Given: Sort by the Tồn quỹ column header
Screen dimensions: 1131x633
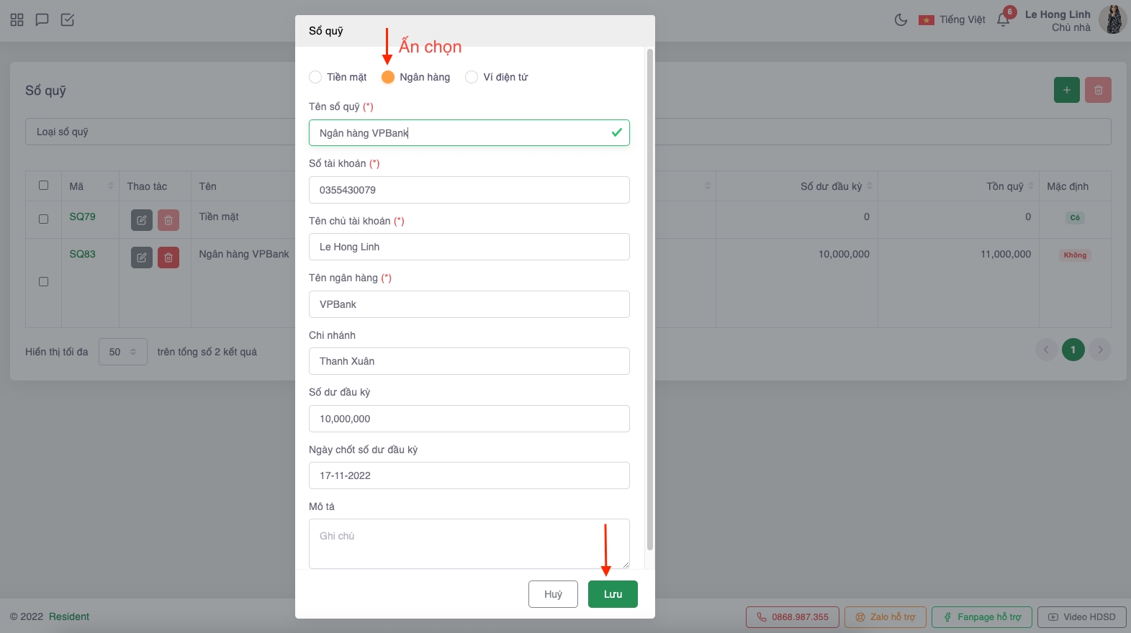Looking at the screenshot, I should tap(1005, 186).
